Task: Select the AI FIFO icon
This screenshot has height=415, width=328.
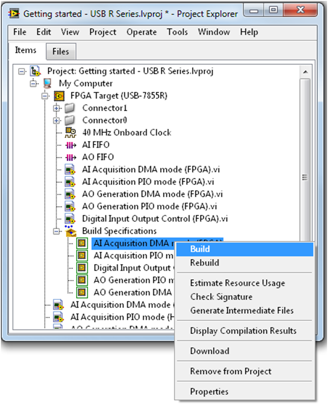Action: click(71, 145)
